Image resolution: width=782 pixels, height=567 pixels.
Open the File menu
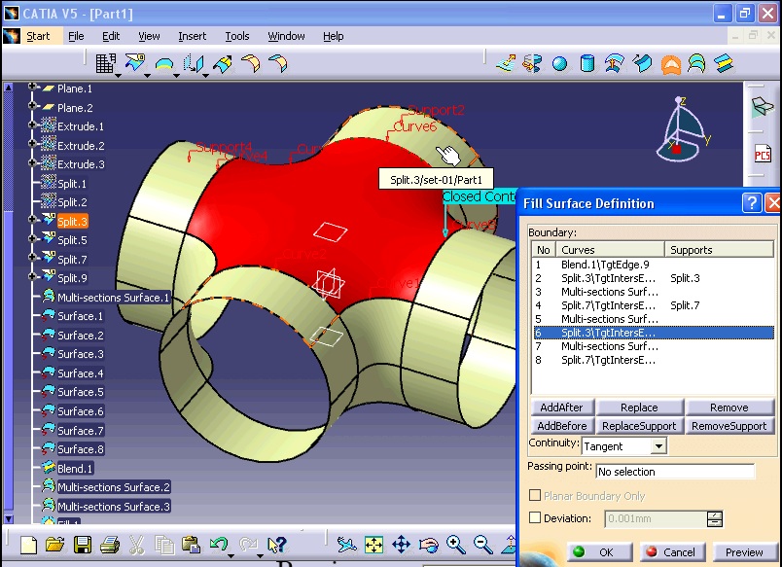(x=76, y=36)
